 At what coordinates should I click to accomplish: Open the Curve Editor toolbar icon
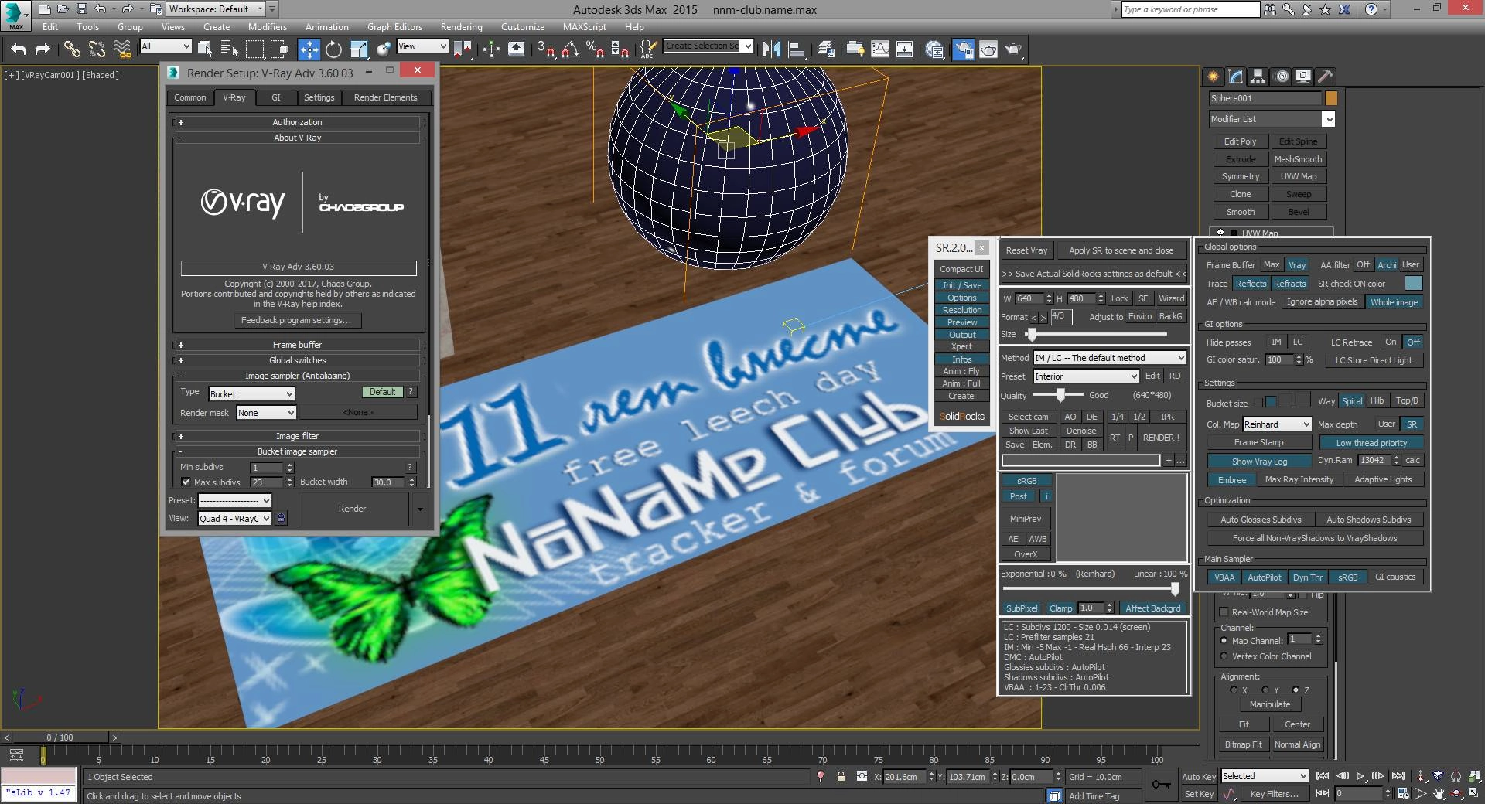[x=880, y=49]
